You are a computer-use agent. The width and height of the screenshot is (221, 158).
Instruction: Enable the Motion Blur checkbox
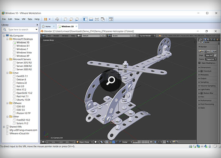(201, 93)
